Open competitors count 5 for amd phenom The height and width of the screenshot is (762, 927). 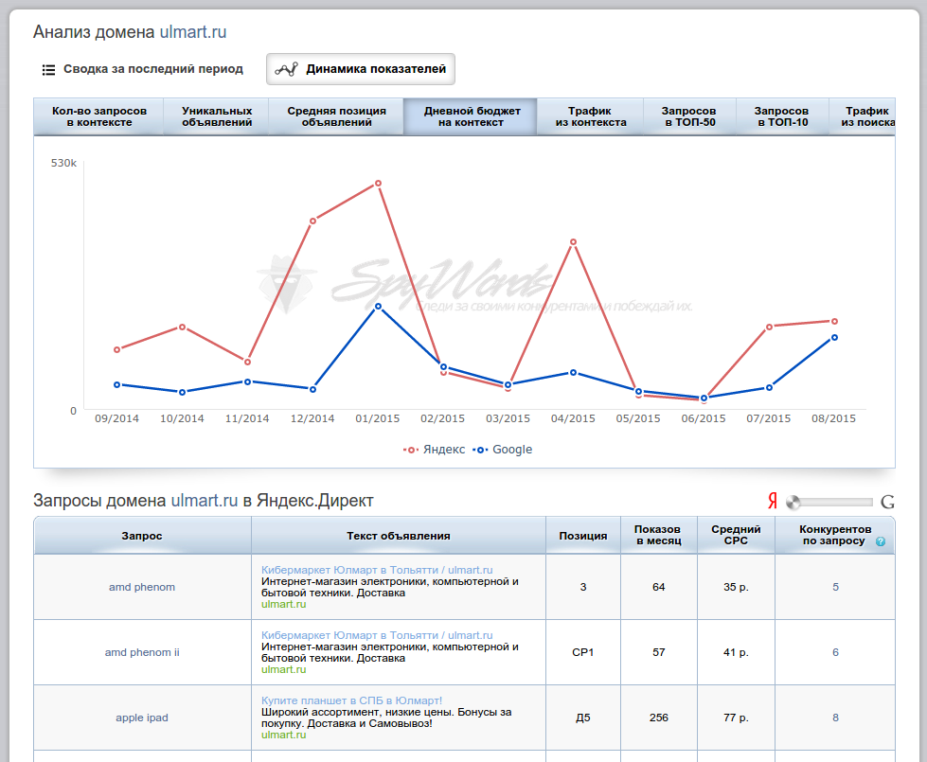point(835,587)
